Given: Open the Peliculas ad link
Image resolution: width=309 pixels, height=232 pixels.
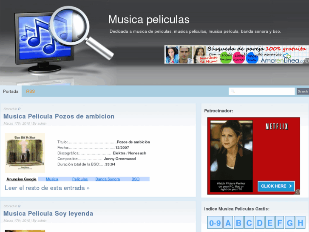Looking at the screenshot, I should coord(80,179).
